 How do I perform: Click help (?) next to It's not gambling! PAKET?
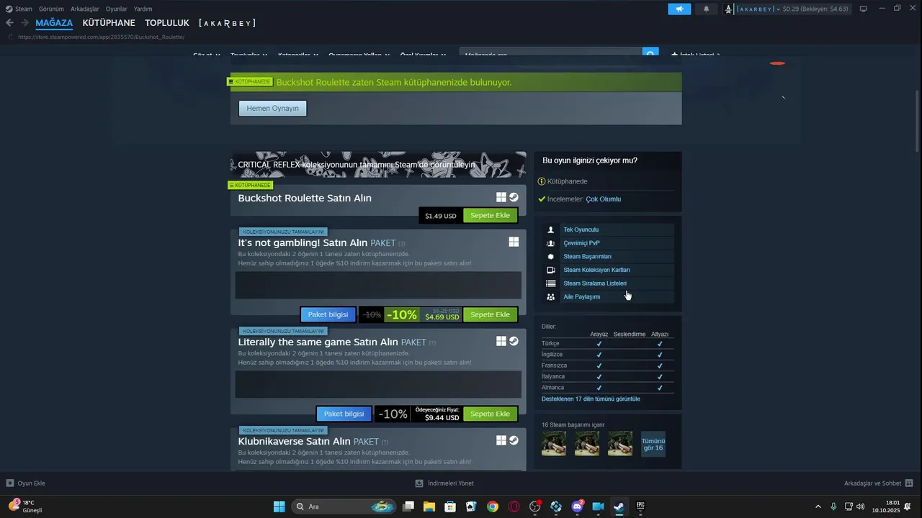pyautogui.click(x=402, y=243)
